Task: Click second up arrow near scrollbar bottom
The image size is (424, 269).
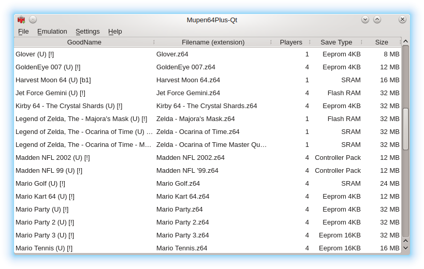Action: 405,241
